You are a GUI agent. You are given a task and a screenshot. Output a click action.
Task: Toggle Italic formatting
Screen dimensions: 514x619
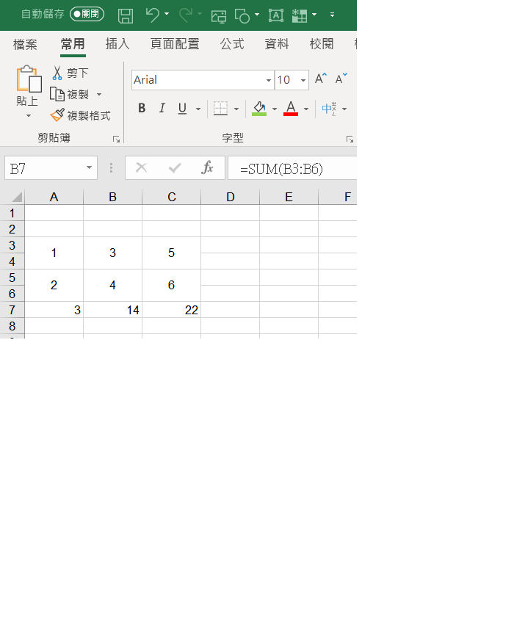162,108
